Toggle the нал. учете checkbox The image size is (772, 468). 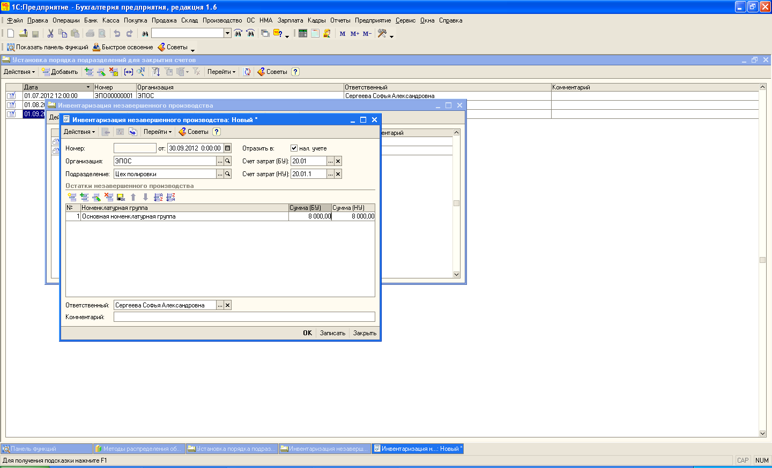point(294,148)
